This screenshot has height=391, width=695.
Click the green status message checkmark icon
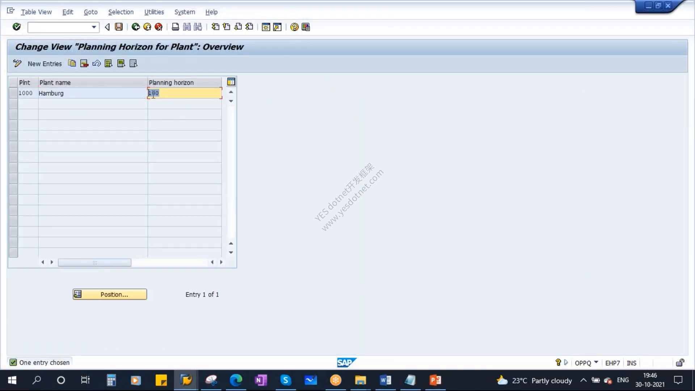[13, 362]
